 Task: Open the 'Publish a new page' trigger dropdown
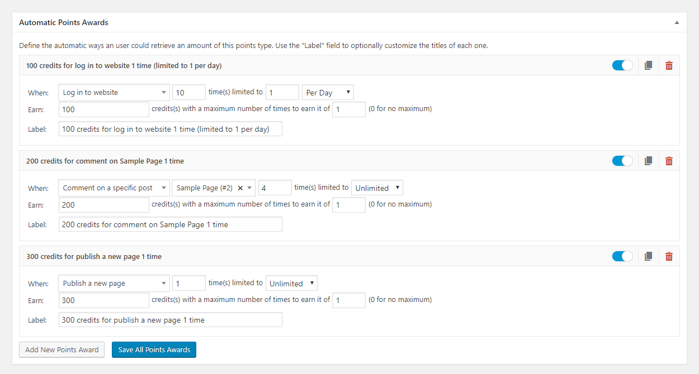[114, 284]
